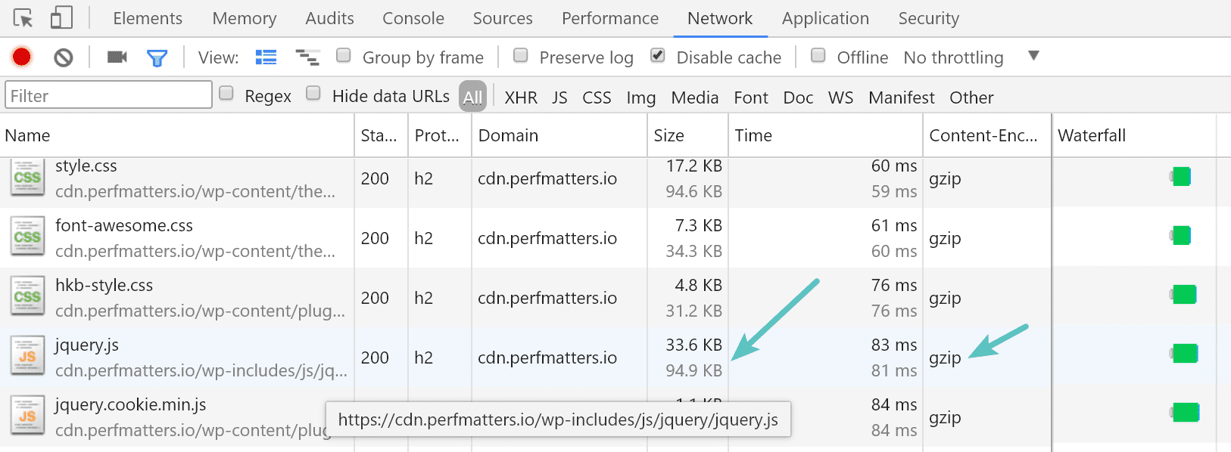The width and height of the screenshot is (1231, 452).
Task: Click the inspect element cursor icon
Action: click(23, 18)
